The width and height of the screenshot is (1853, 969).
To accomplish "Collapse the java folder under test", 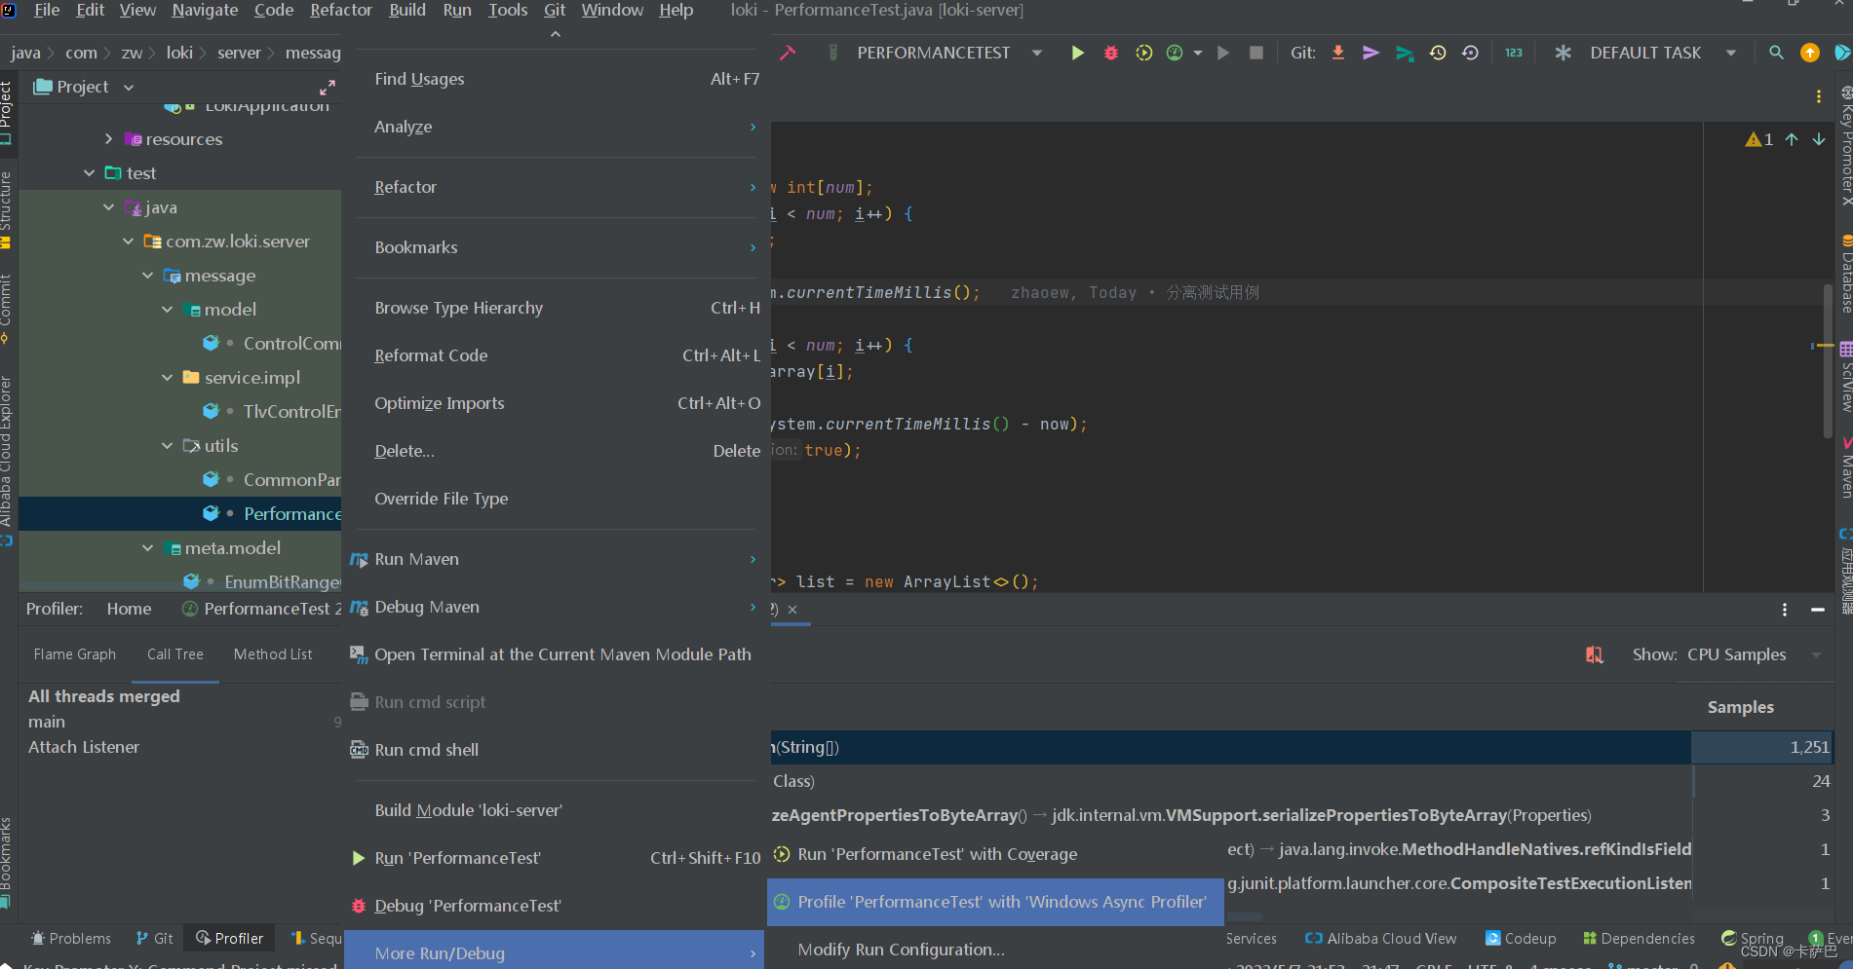I will pos(108,207).
